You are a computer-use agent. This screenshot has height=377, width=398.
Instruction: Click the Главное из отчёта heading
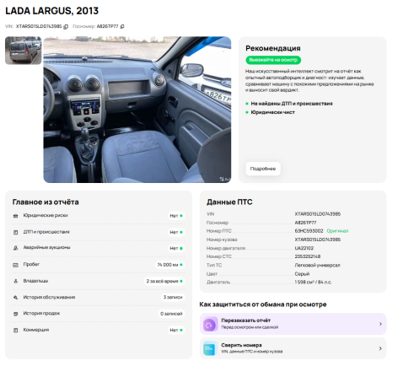(x=46, y=202)
